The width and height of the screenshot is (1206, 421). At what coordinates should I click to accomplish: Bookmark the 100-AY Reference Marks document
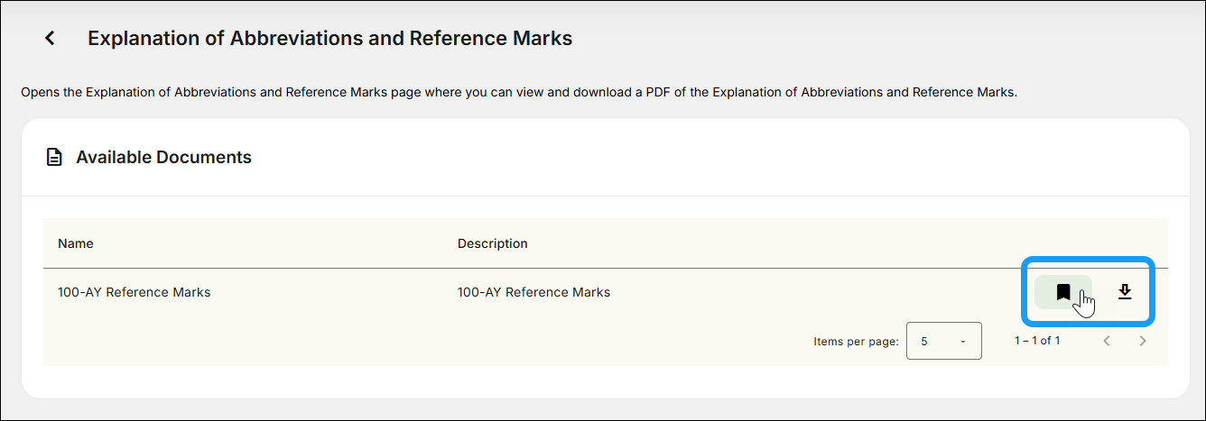coord(1063,292)
